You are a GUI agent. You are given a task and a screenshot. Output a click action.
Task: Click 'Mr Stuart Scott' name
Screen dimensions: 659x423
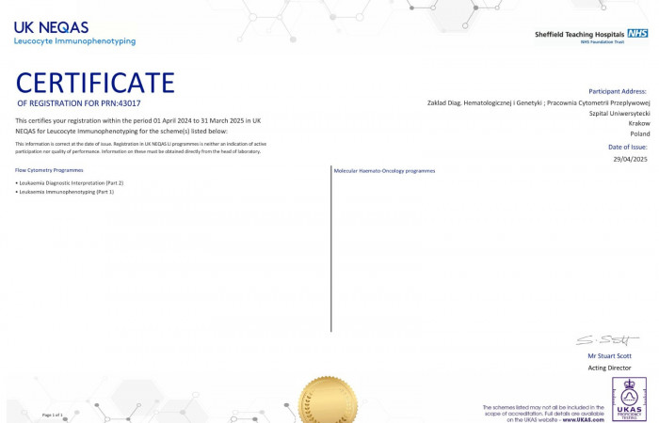pos(609,356)
